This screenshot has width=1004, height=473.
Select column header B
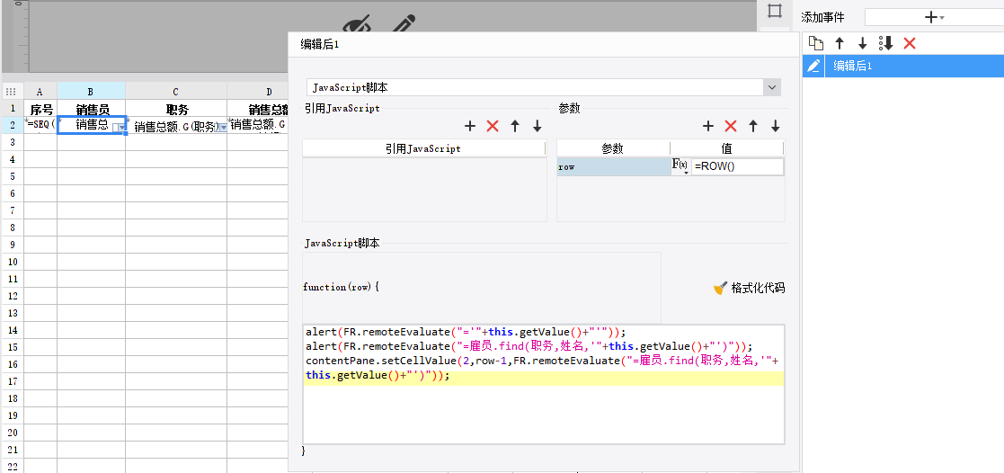[91, 91]
